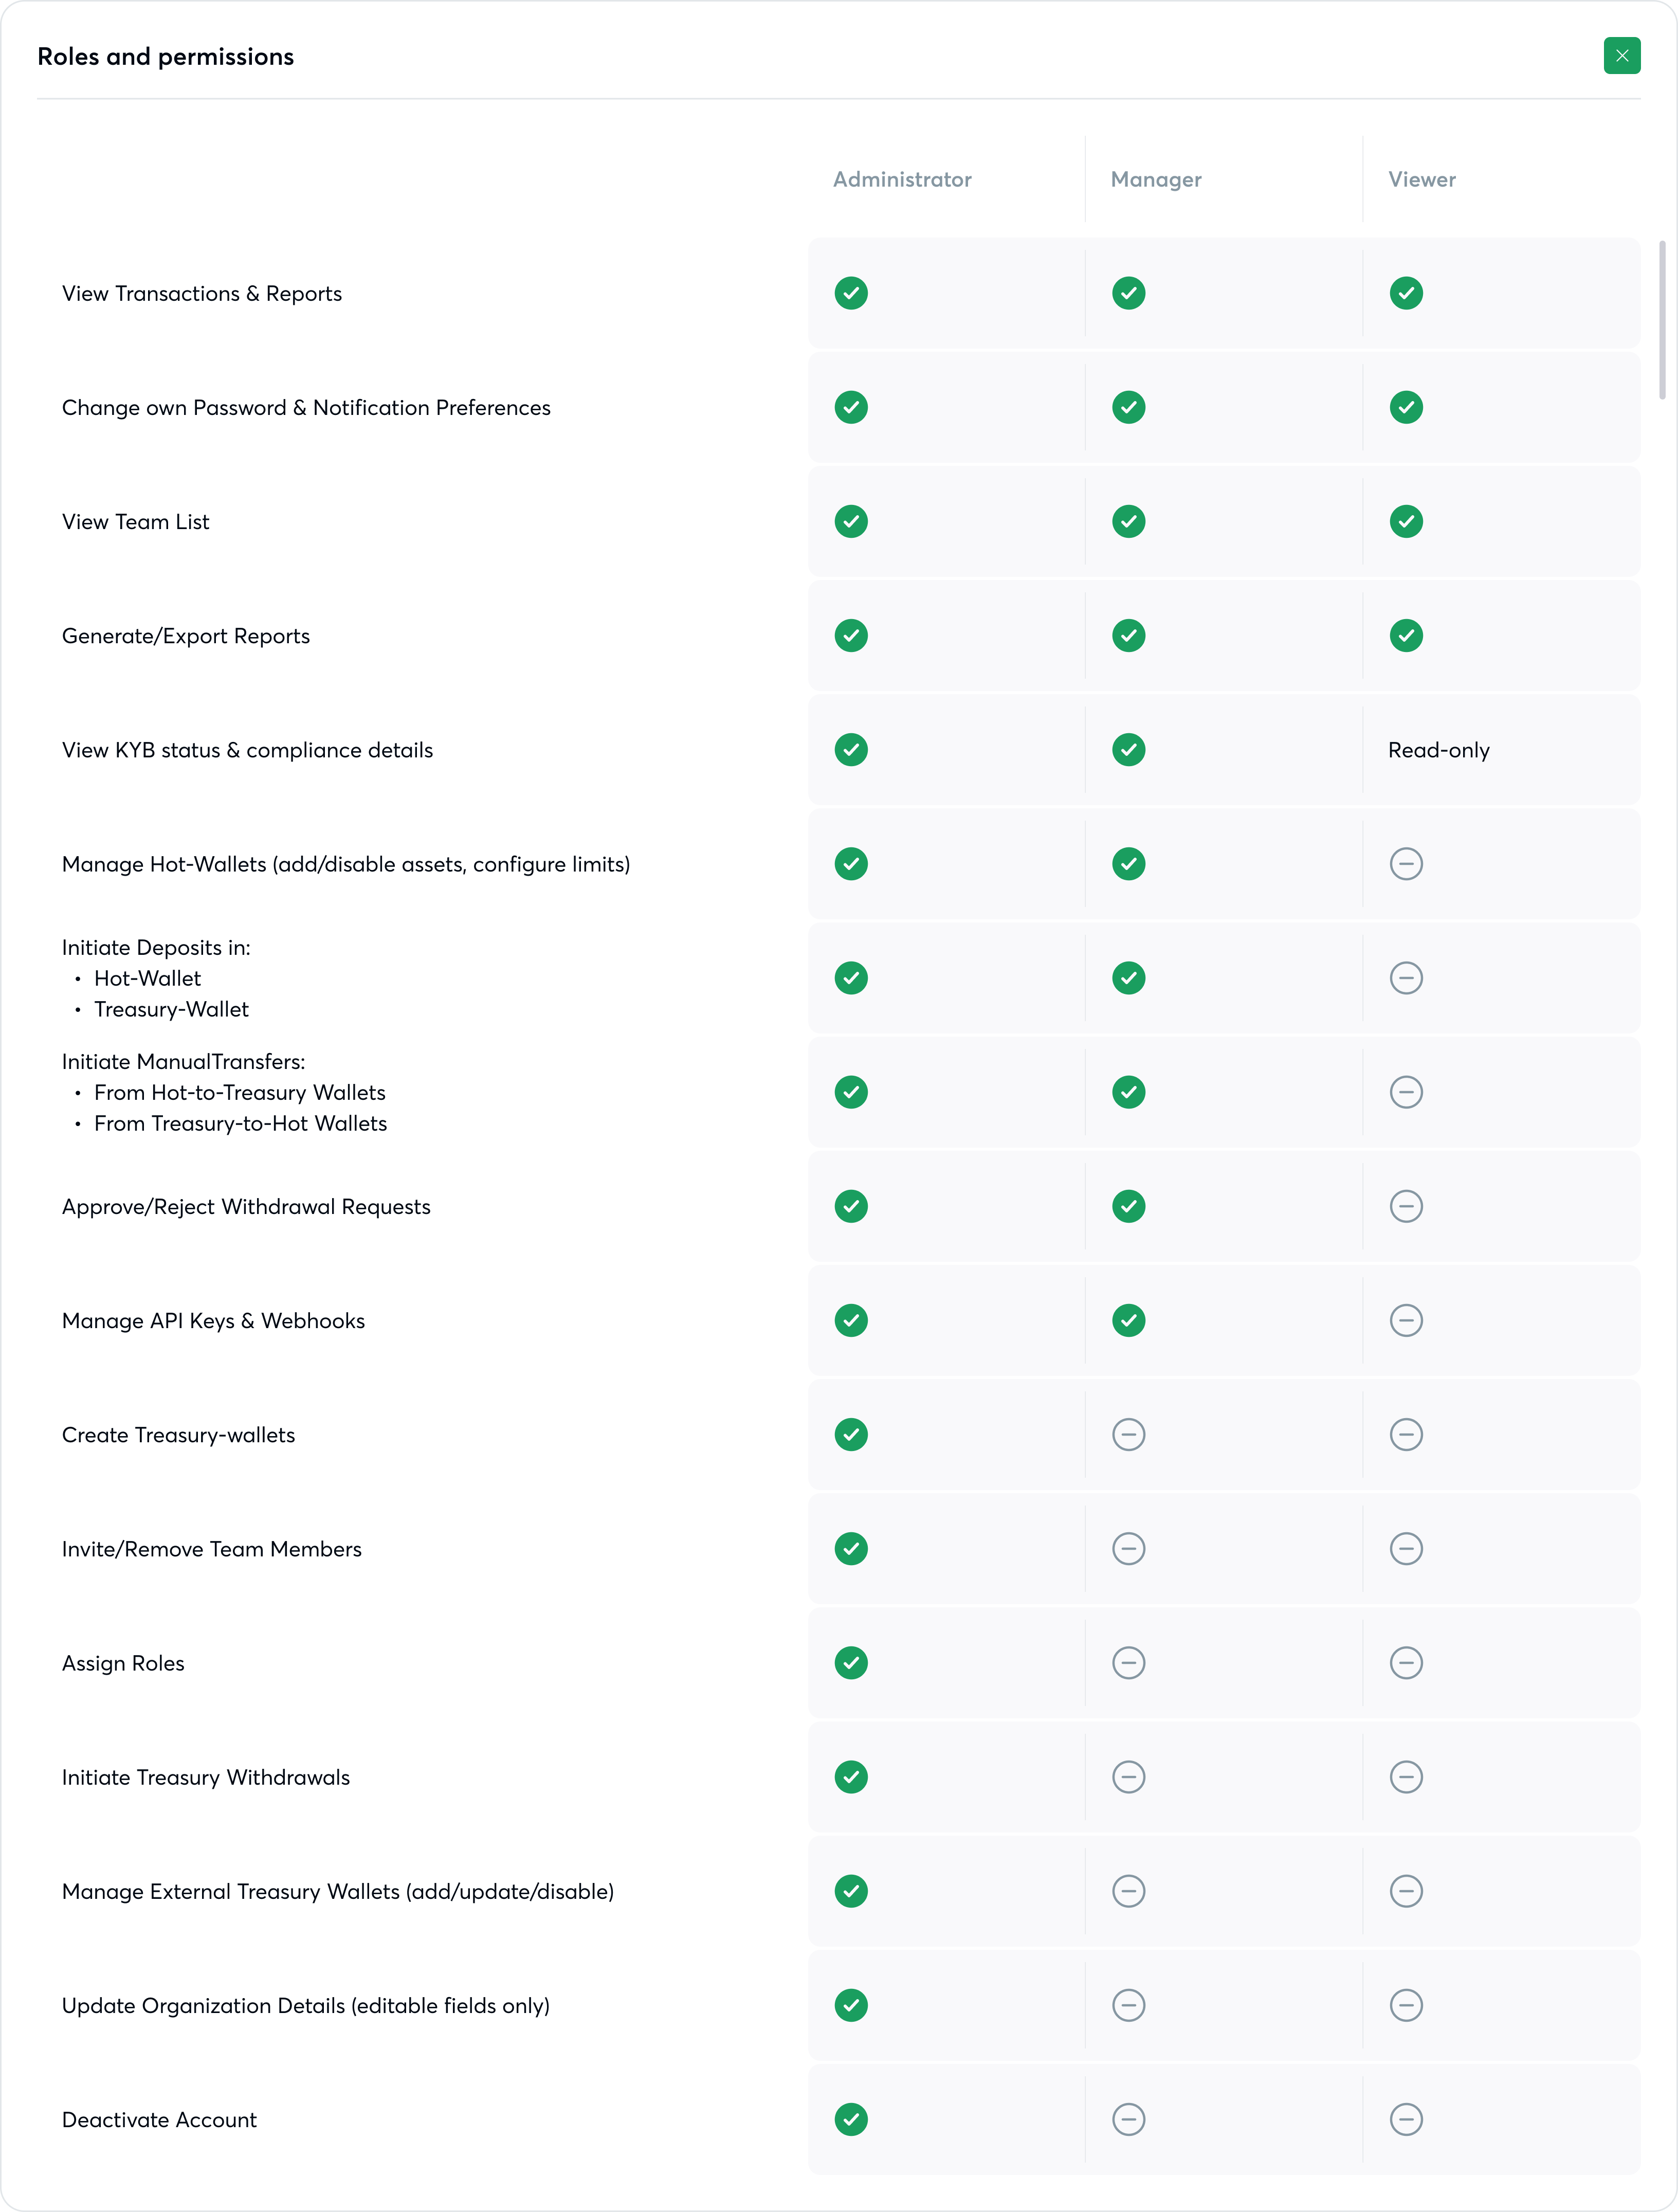Click Administrator checkmark for View Transactions & Reports

(851, 293)
